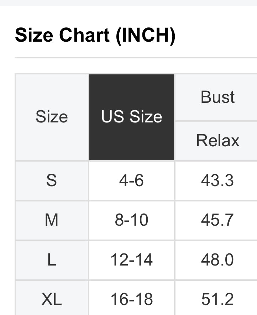The width and height of the screenshot is (257, 315).
Task: Select the 51.2 bust value
Action: pyautogui.click(x=217, y=299)
